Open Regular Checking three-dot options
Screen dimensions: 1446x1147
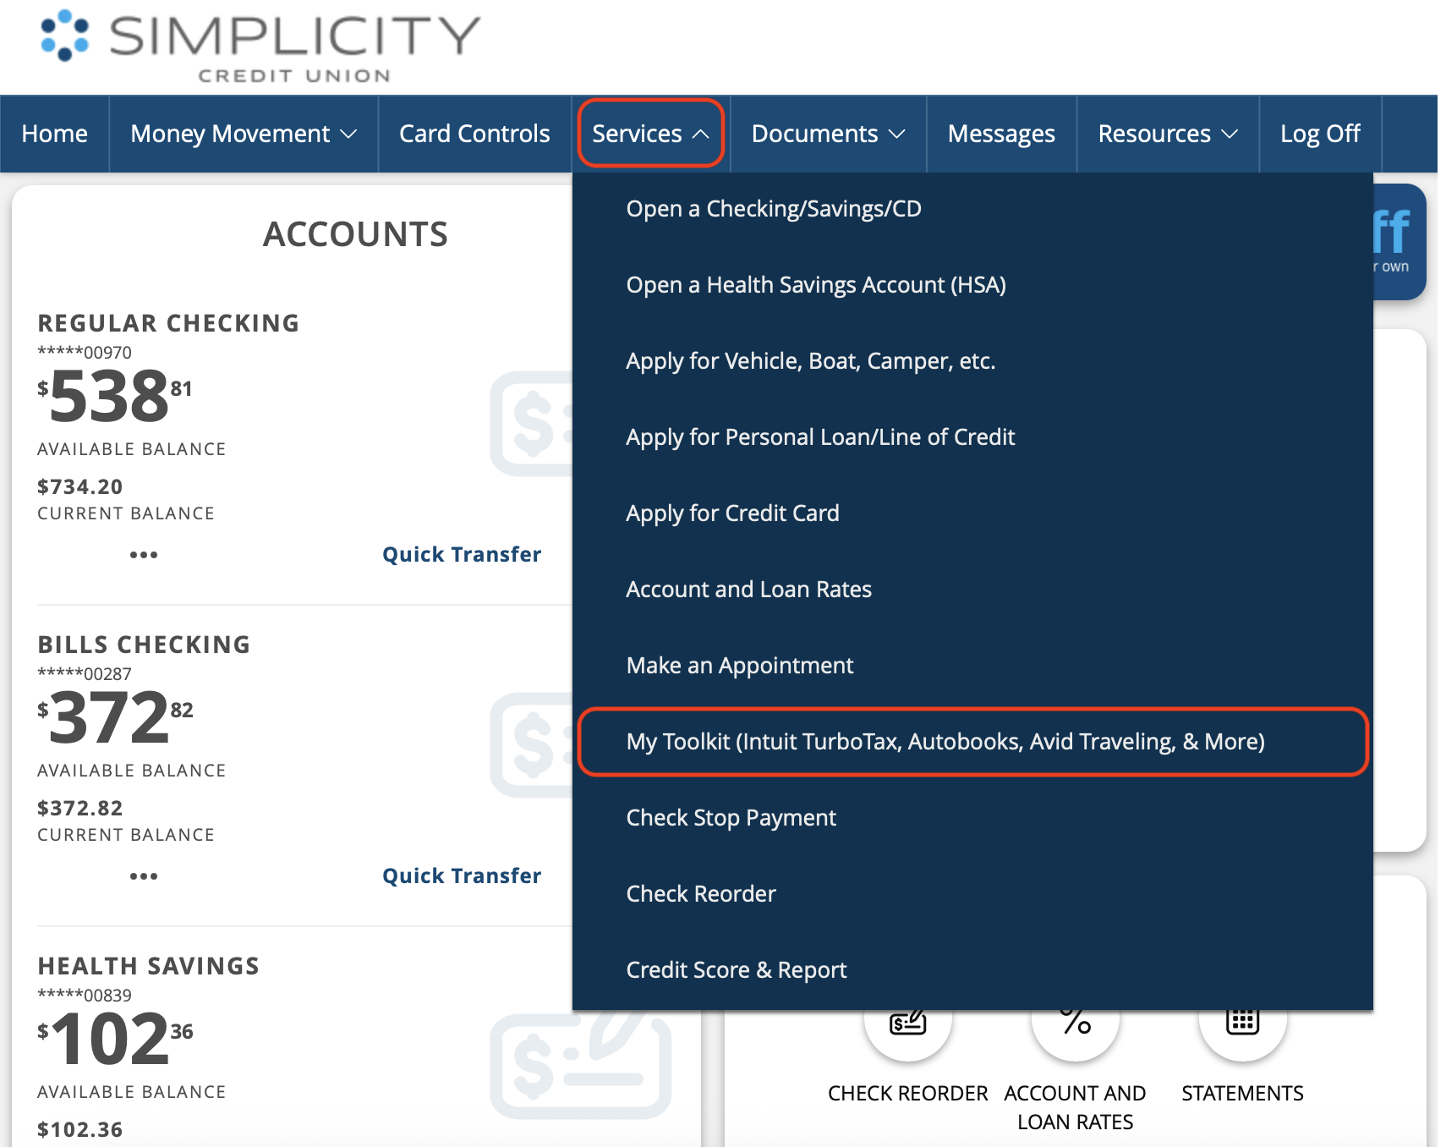[143, 555]
